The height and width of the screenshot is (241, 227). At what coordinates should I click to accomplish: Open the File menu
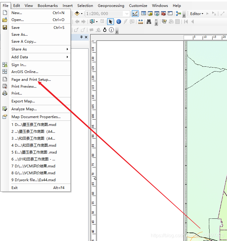pos(5,5)
